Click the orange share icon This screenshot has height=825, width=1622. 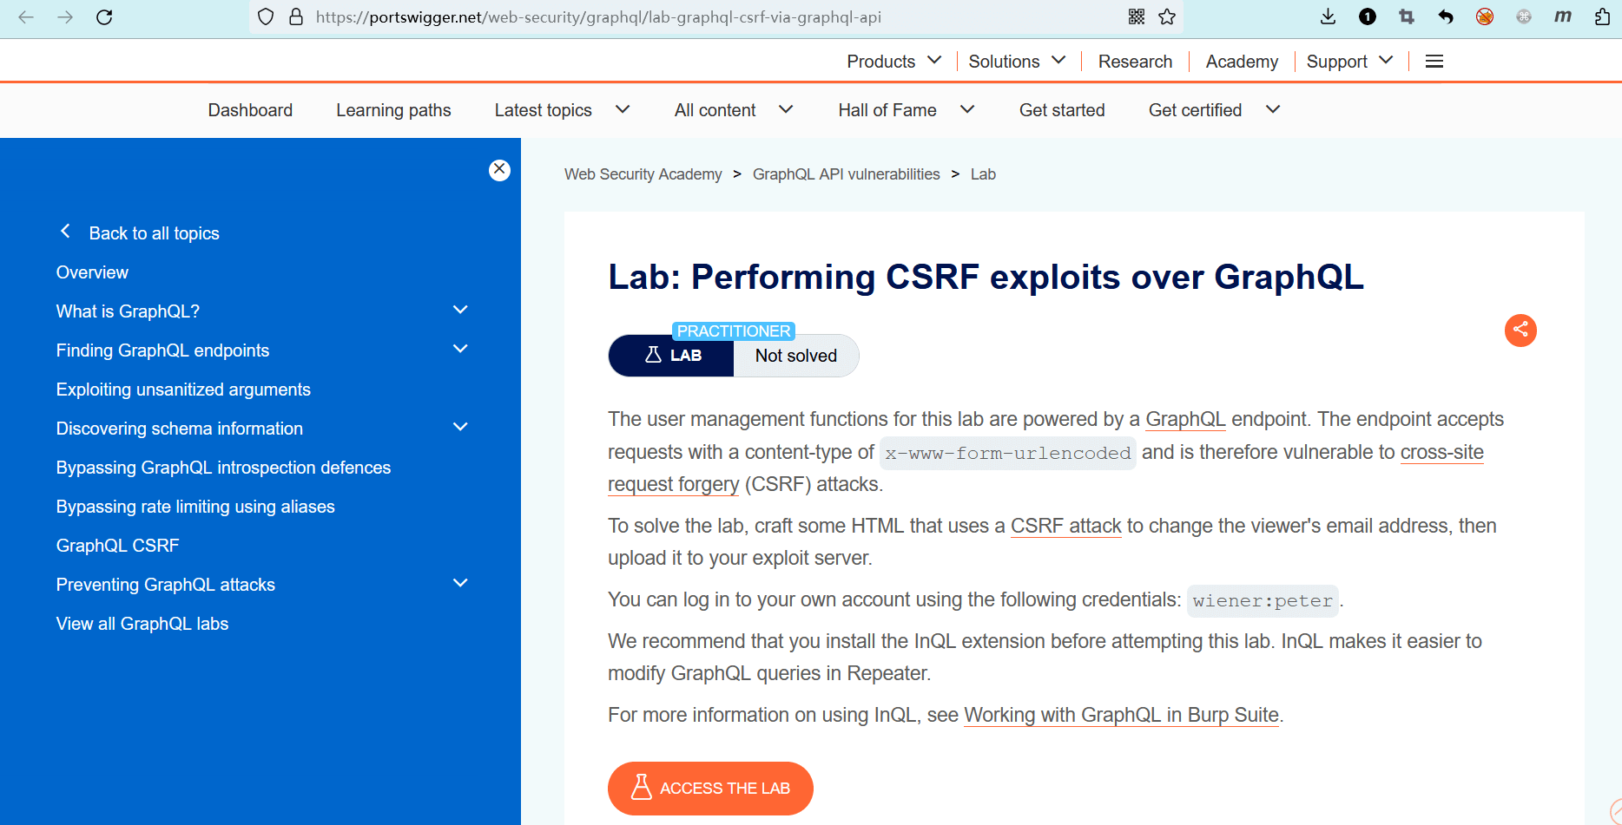pos(1520,330)
